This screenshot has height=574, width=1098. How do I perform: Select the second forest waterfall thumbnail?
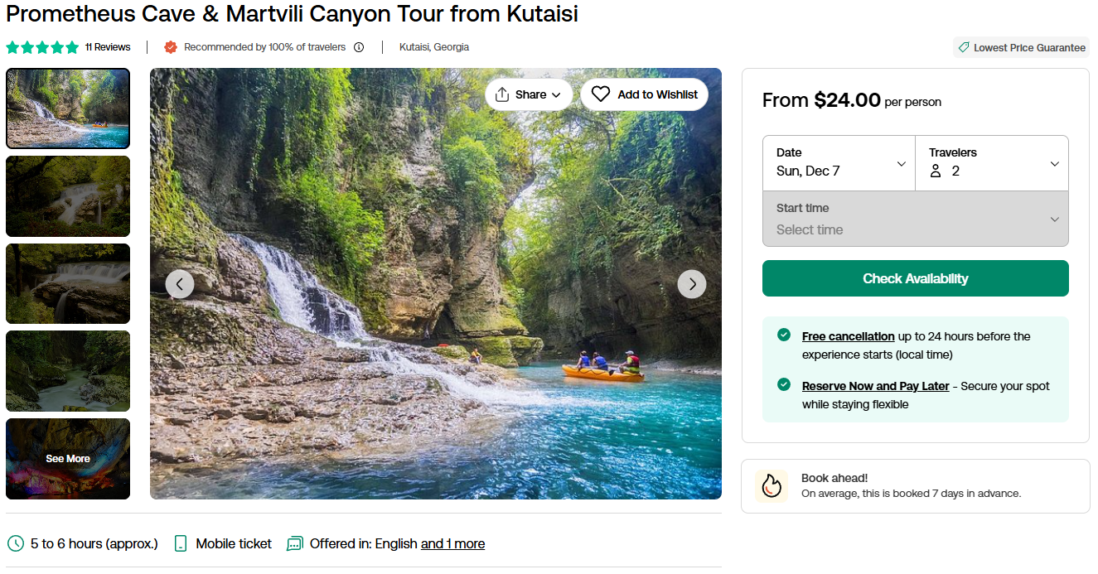point(68,196)
